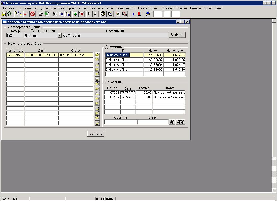Click the green refresh arrow icon
The width and height of the screenshot is (277, 201).
point(9,14)
